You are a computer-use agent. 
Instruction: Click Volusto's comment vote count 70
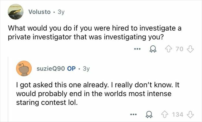179,49
